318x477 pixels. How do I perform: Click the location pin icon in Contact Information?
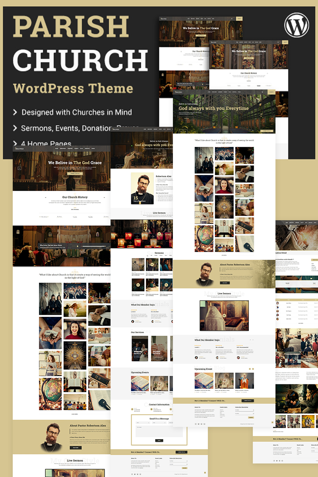tap(171, 409)
